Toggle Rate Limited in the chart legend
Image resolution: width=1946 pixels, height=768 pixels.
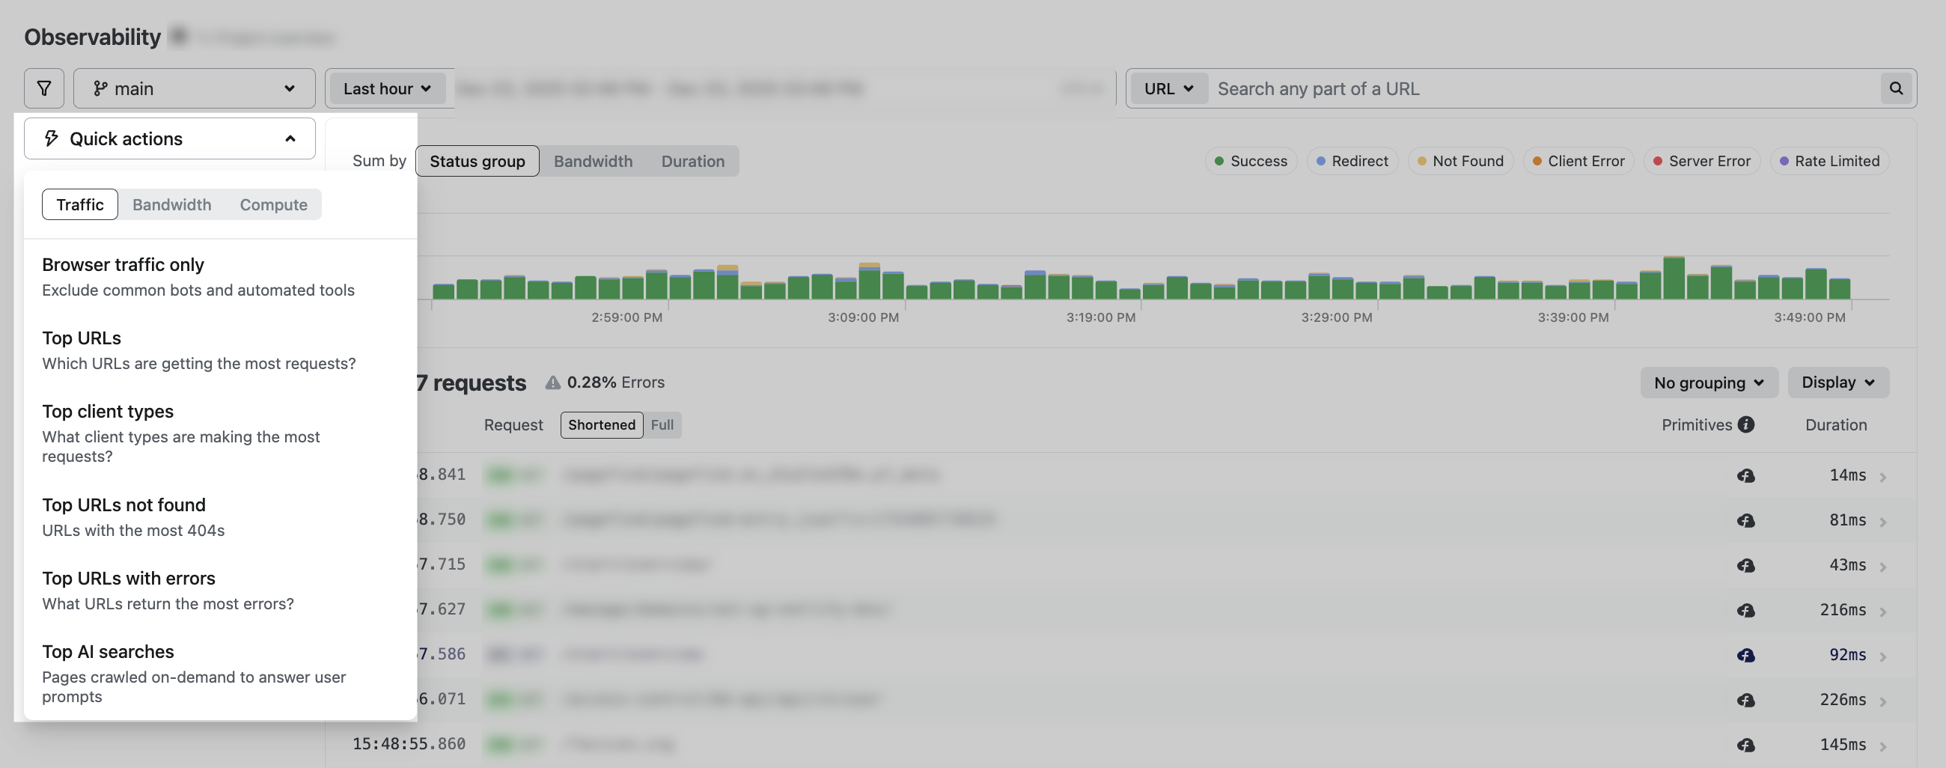(1829, 161)
